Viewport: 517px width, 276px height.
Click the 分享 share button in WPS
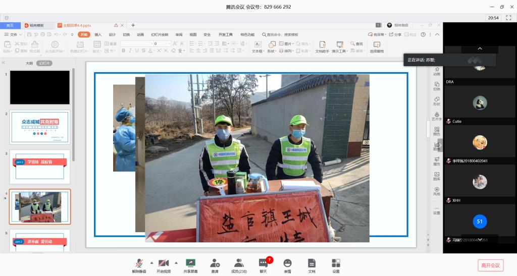395,35
